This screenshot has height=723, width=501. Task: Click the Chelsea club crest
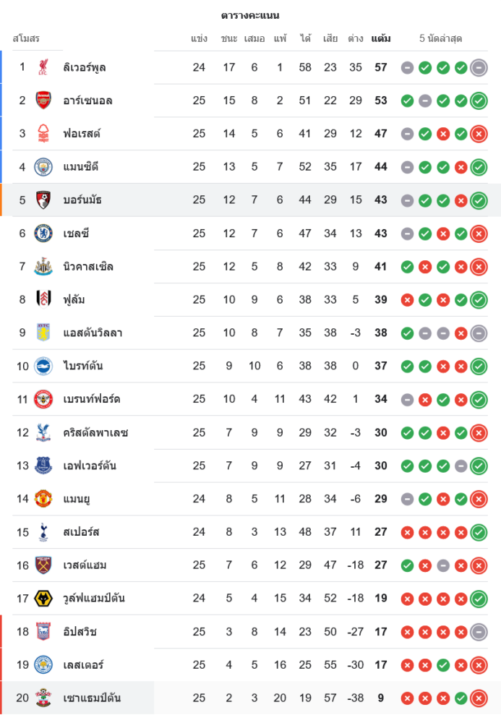(x=43, y=234)
